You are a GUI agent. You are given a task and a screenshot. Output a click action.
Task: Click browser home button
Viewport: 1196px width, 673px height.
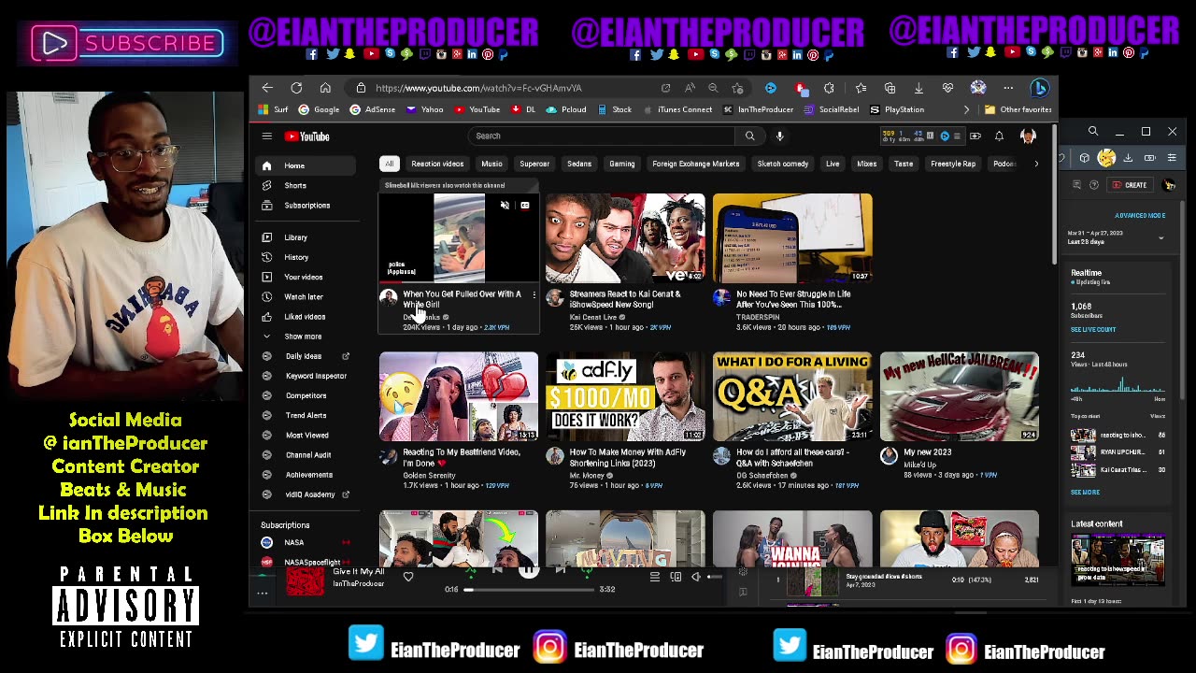(x=325, y=88)
